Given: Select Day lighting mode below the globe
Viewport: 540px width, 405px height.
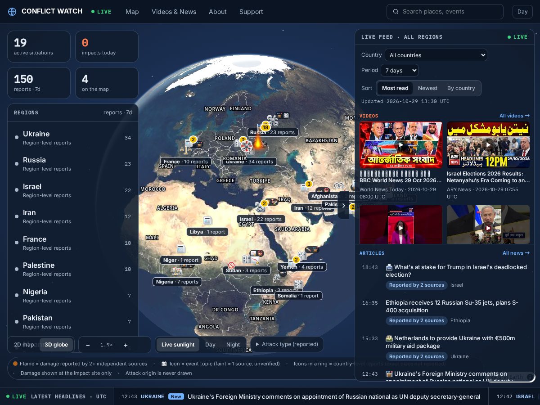Looking at the screenshot, I should [x=210, y=345].
